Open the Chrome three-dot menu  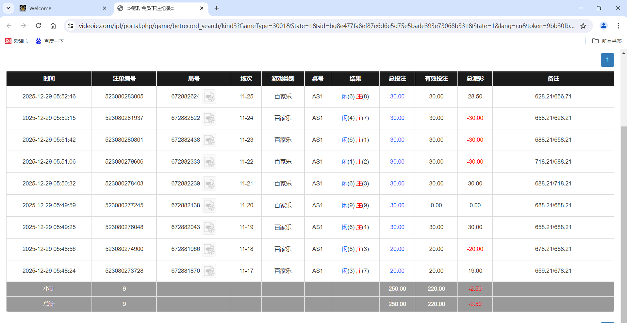coord(618,26)
